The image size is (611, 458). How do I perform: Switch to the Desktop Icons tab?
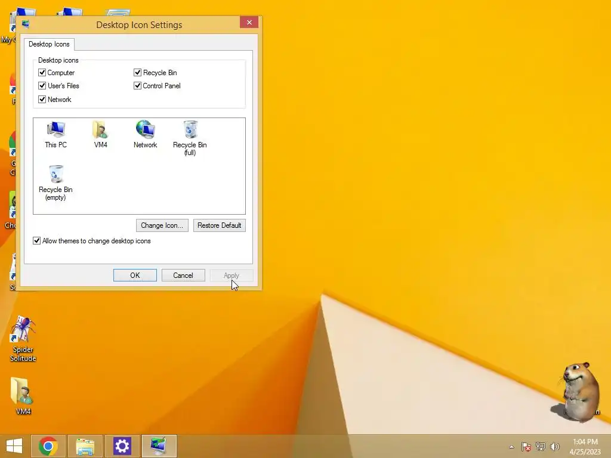[49, 44]
